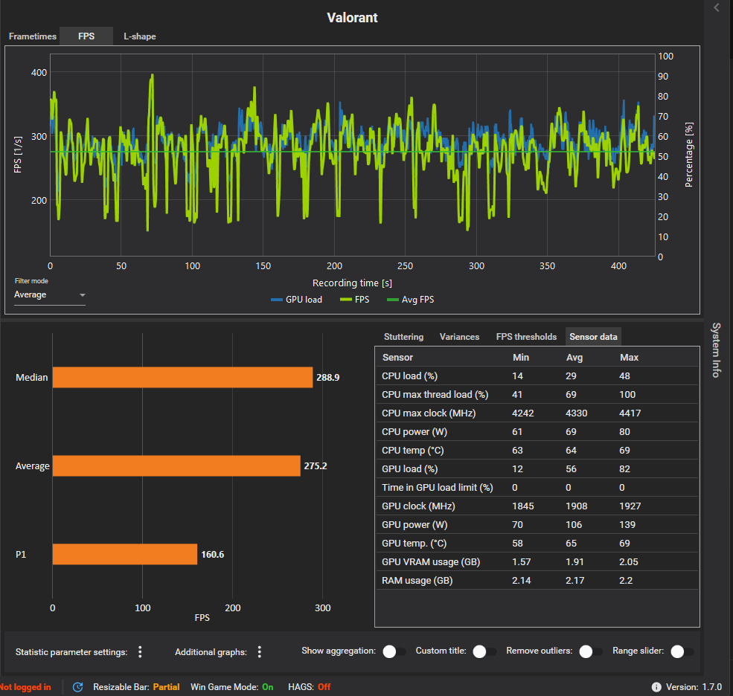This screenshot has width=733, height=696.
Task: Click the Not logged in status
Action: pos(25,687)
